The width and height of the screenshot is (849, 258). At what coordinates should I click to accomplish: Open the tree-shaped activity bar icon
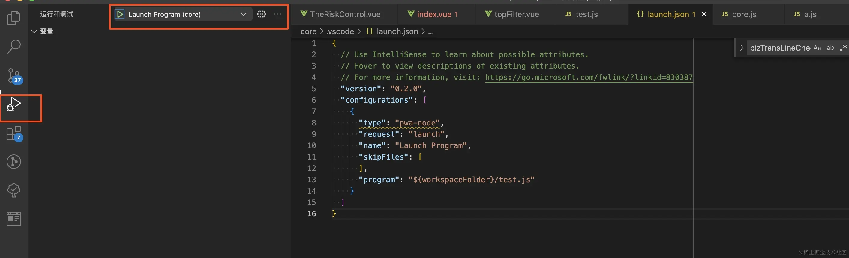[x=13, y=190]
